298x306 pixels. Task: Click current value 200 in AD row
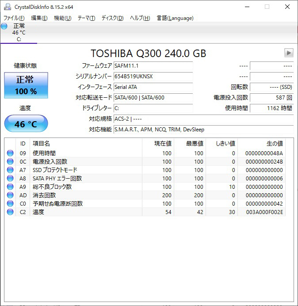167,195
